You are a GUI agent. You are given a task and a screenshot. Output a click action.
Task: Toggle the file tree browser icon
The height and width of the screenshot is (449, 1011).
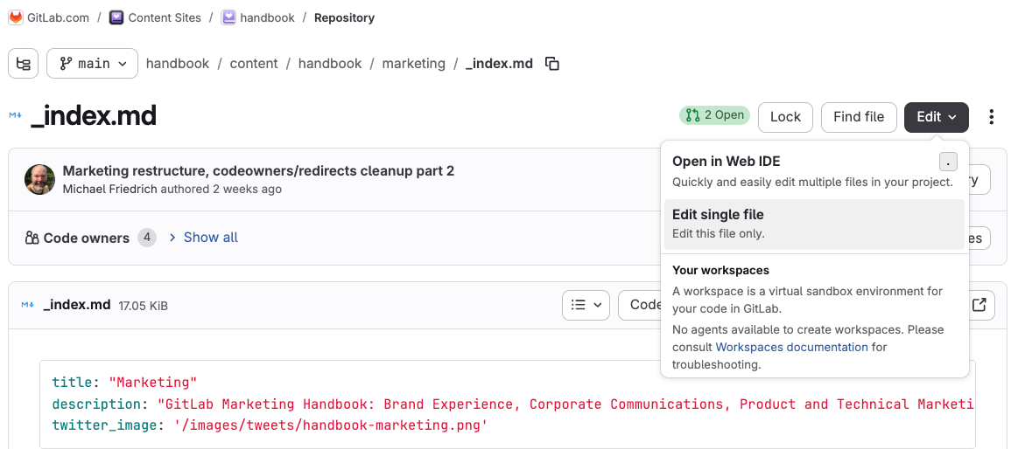[24, 64]
